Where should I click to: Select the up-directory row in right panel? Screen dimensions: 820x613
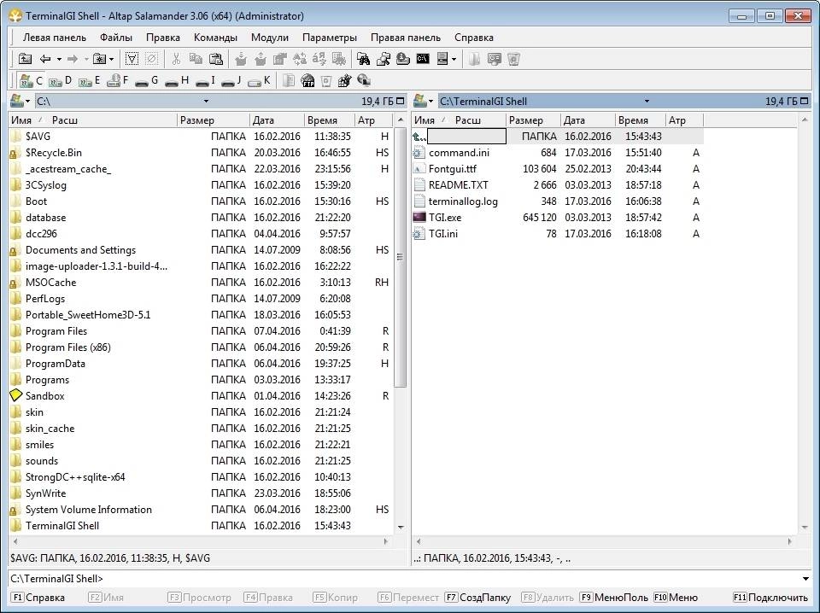point(557,137)
